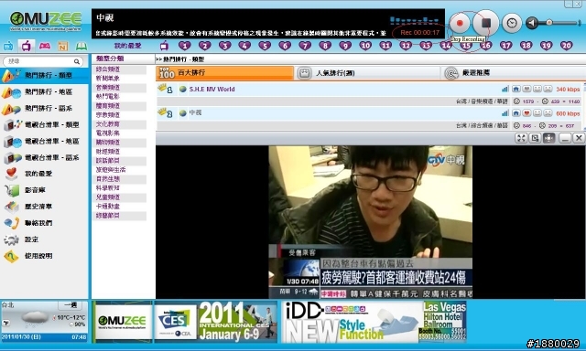Select 熱門排行 - 地區 in sidebar

click(x=44, y=91)
